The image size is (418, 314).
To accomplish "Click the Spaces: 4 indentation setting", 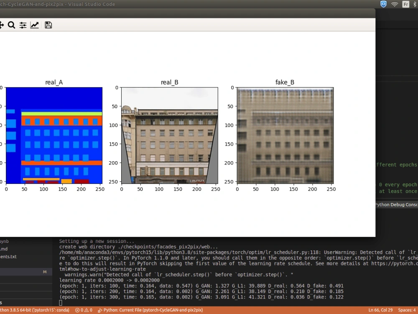I will pos(407,310).
